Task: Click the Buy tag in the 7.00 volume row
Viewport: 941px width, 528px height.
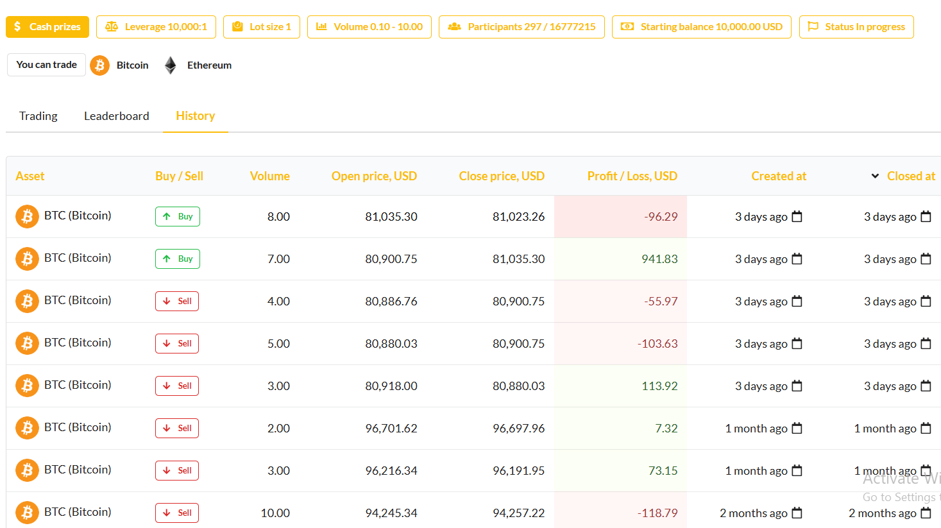Action: 178,259
